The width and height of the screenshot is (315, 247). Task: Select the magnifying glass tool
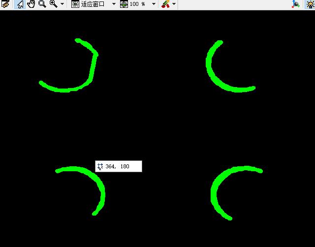pos(42,4)
